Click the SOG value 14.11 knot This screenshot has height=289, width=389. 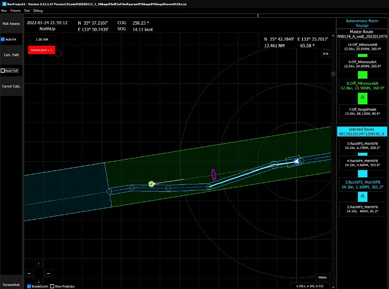[x=143, y=29]
